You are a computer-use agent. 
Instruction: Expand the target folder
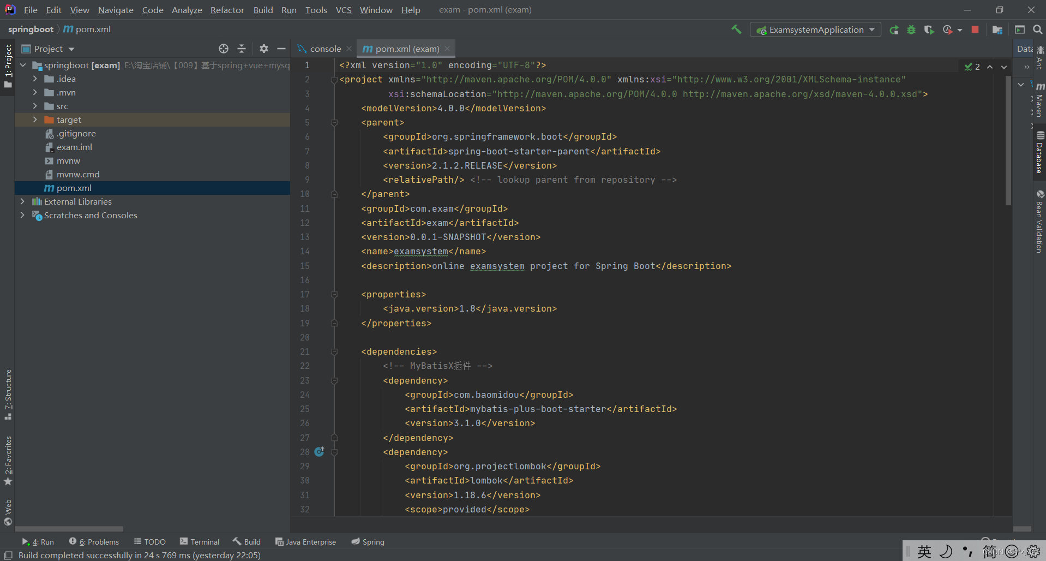35,120
